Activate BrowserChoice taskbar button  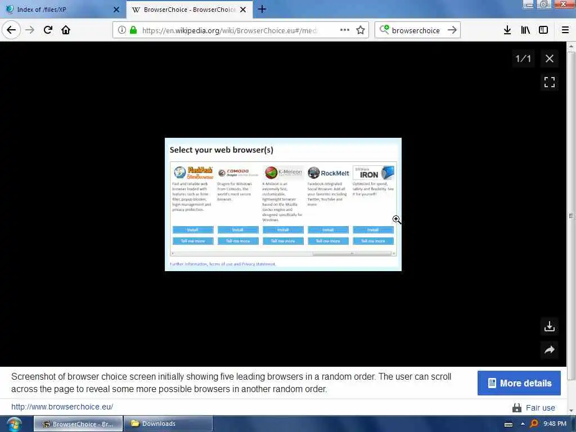tap(78, 424)
